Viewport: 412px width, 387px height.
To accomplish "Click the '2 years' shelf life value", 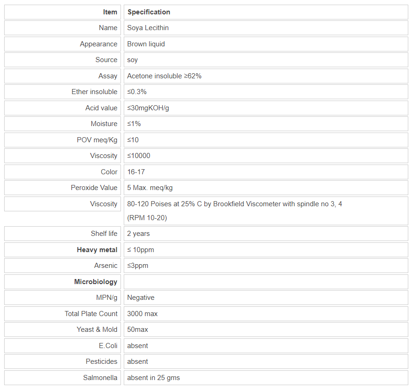I will pos(138,234).
